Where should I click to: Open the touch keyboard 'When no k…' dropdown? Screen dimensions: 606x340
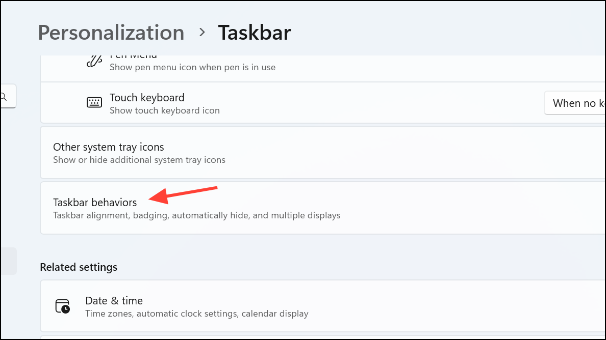click(575, 103)
